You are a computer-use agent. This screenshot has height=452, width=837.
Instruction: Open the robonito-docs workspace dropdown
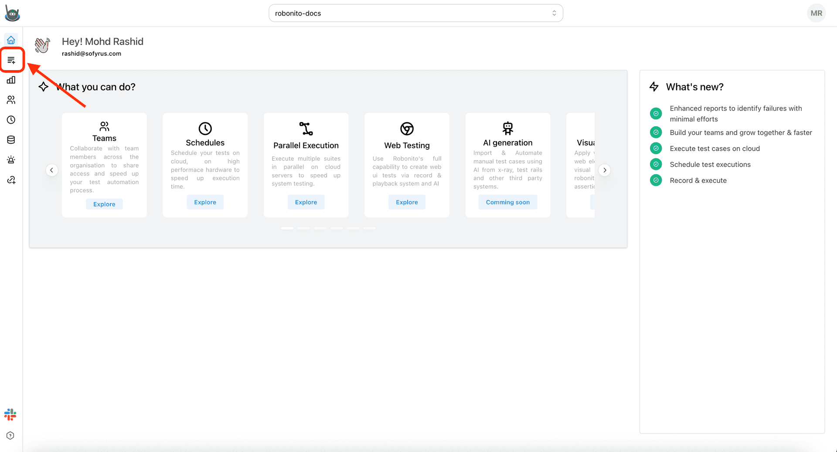(x=416, y=13)
